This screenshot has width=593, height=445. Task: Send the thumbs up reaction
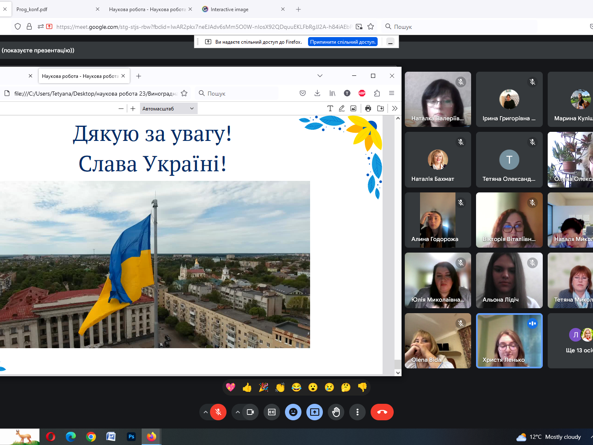(x=247, y=387)
